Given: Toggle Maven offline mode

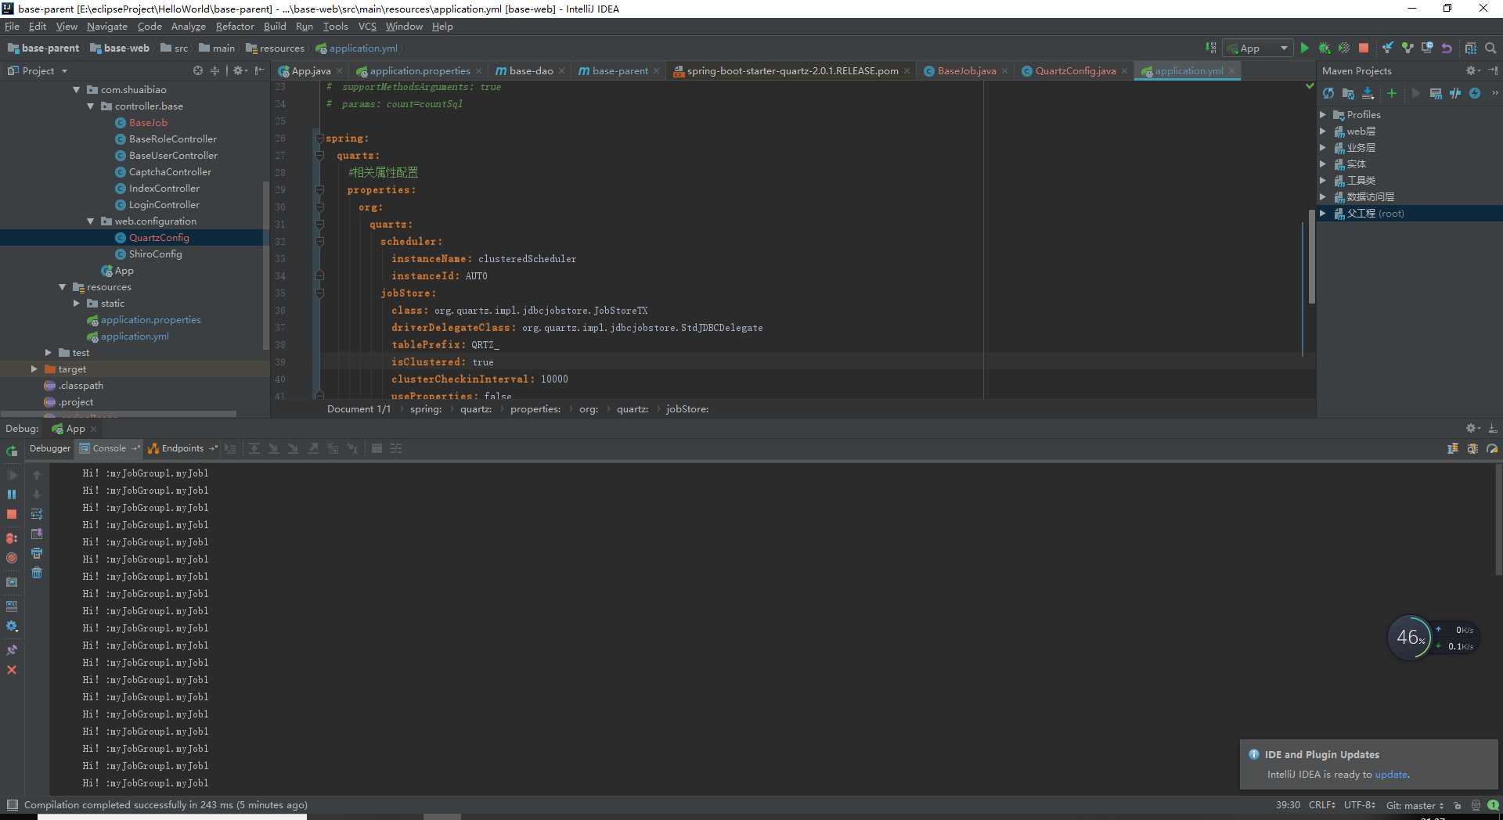Looking at the screenshot, I should [x=1454, y=93].
